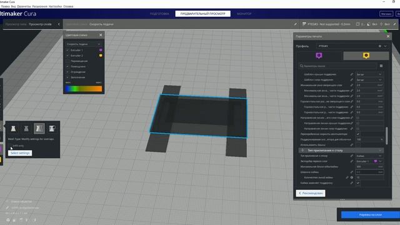The height and width of the screenshot is (225, 400).
Task: Open the settings visibility hamburger menu
Action: pyautogui.click(x=381, y=66)
